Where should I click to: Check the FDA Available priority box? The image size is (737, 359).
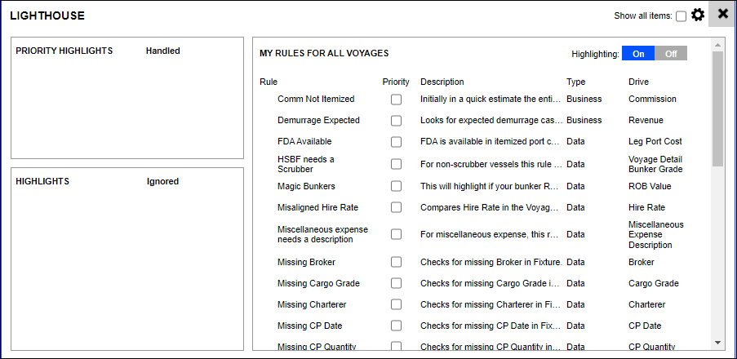(396, 142)
